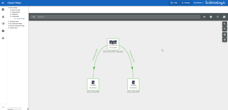Screen dimensions: 228x110
Task: Open the Devices sidebar icon
Action: coord(3,24)
